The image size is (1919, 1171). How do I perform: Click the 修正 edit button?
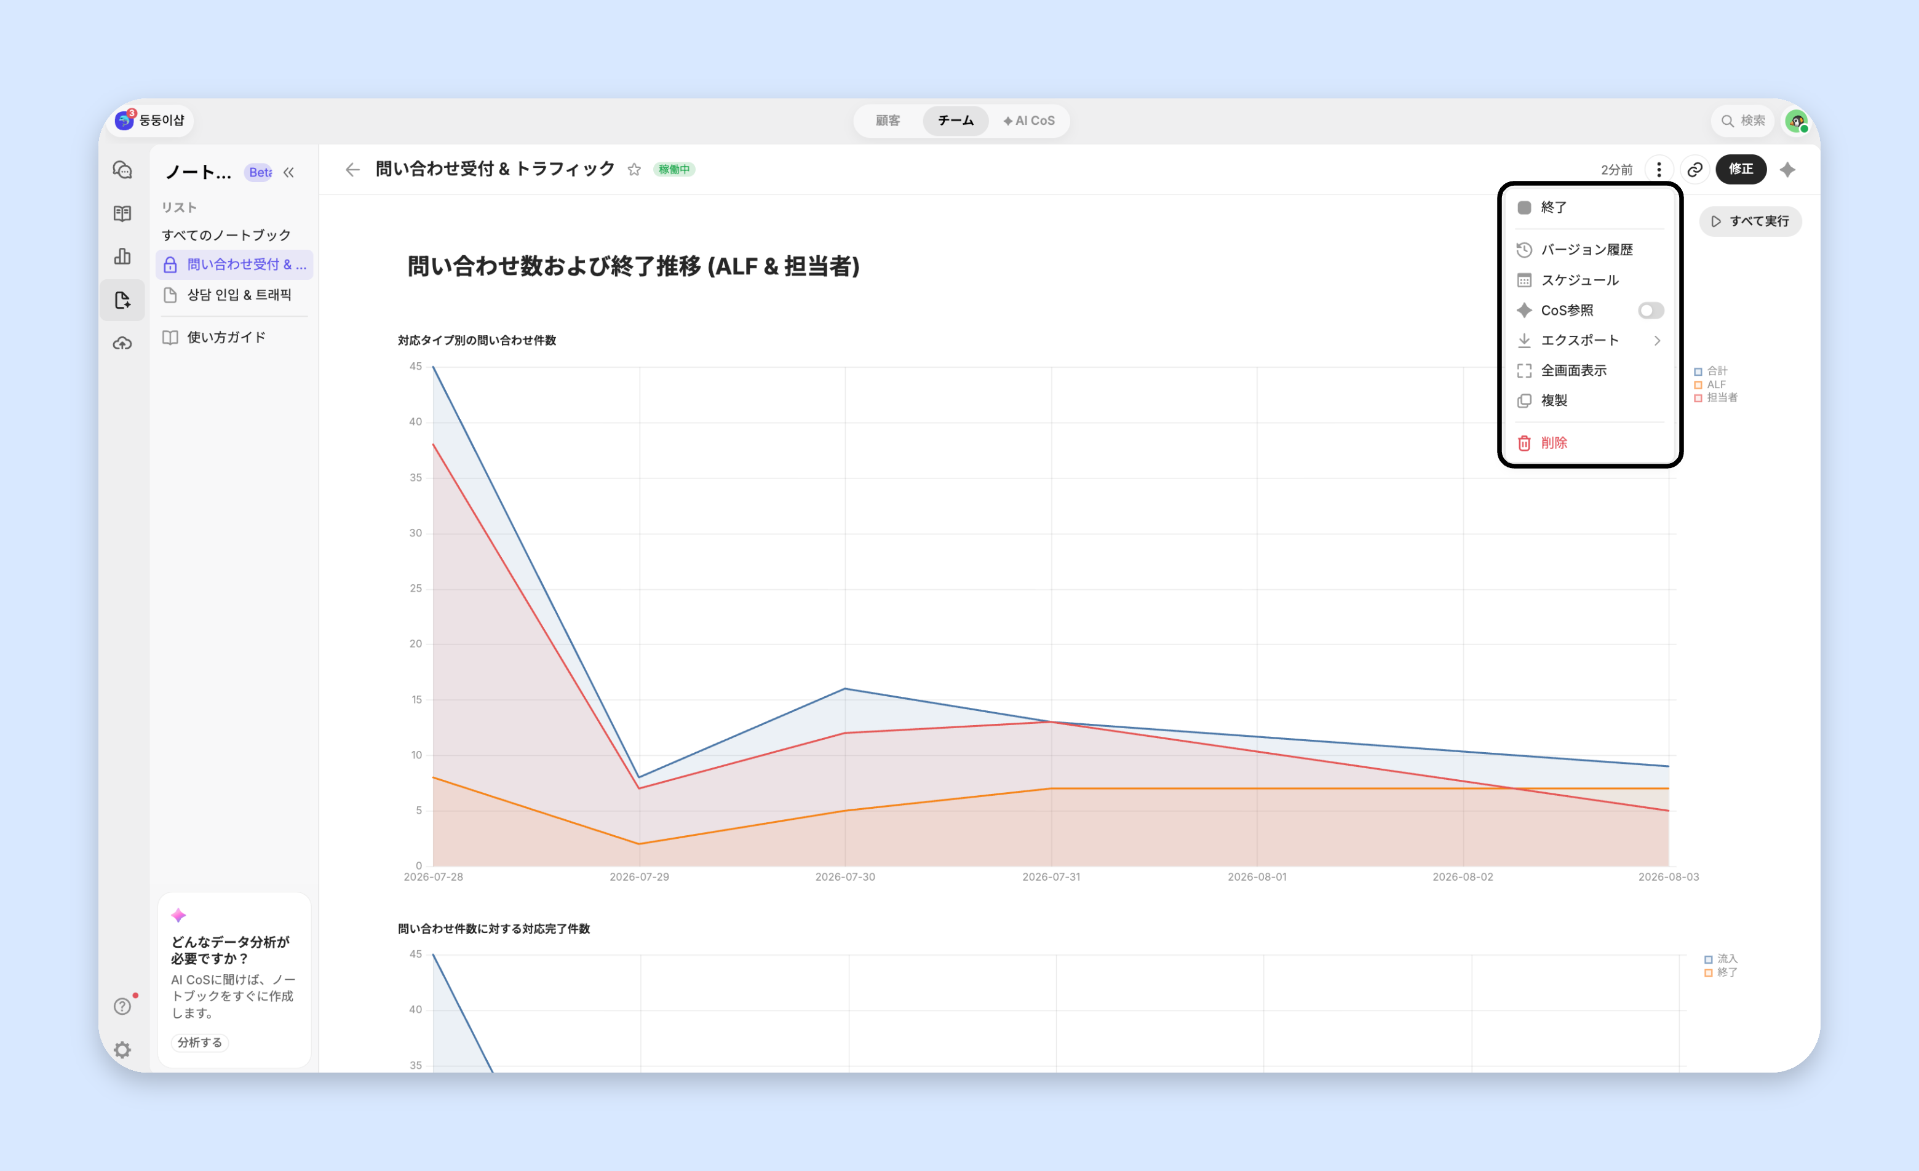1741,170
